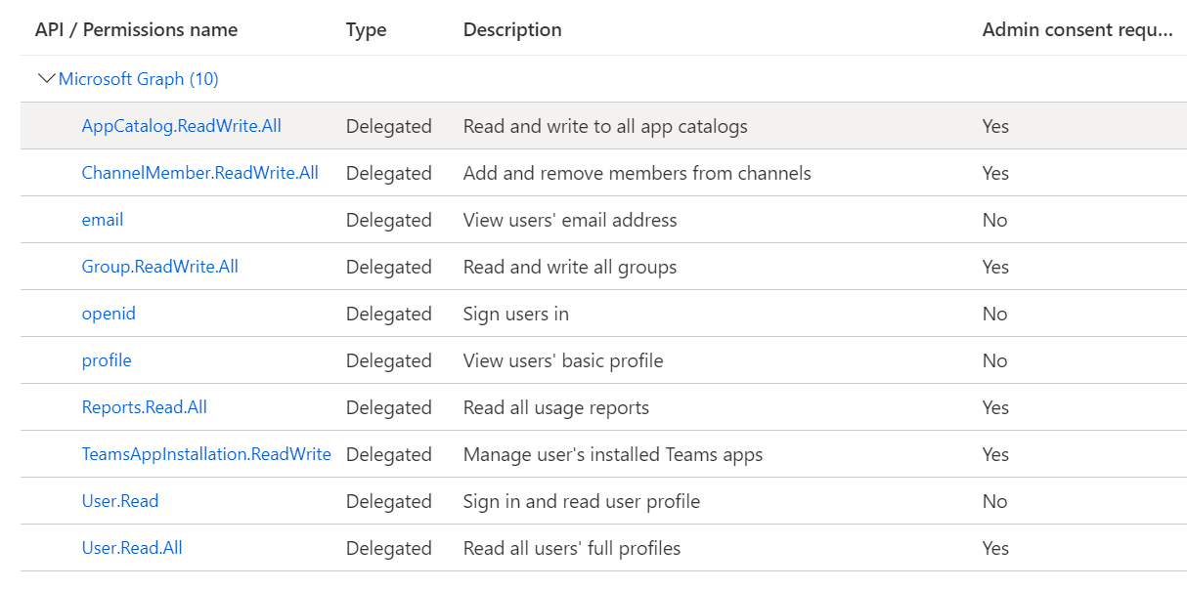Screen dimensions: 1187x589
Task: Click the Admin consent required column header
Action: pos(1077,29)
